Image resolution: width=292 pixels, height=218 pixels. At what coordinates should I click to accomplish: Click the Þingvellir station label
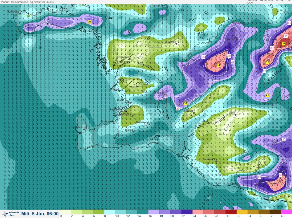159,92
